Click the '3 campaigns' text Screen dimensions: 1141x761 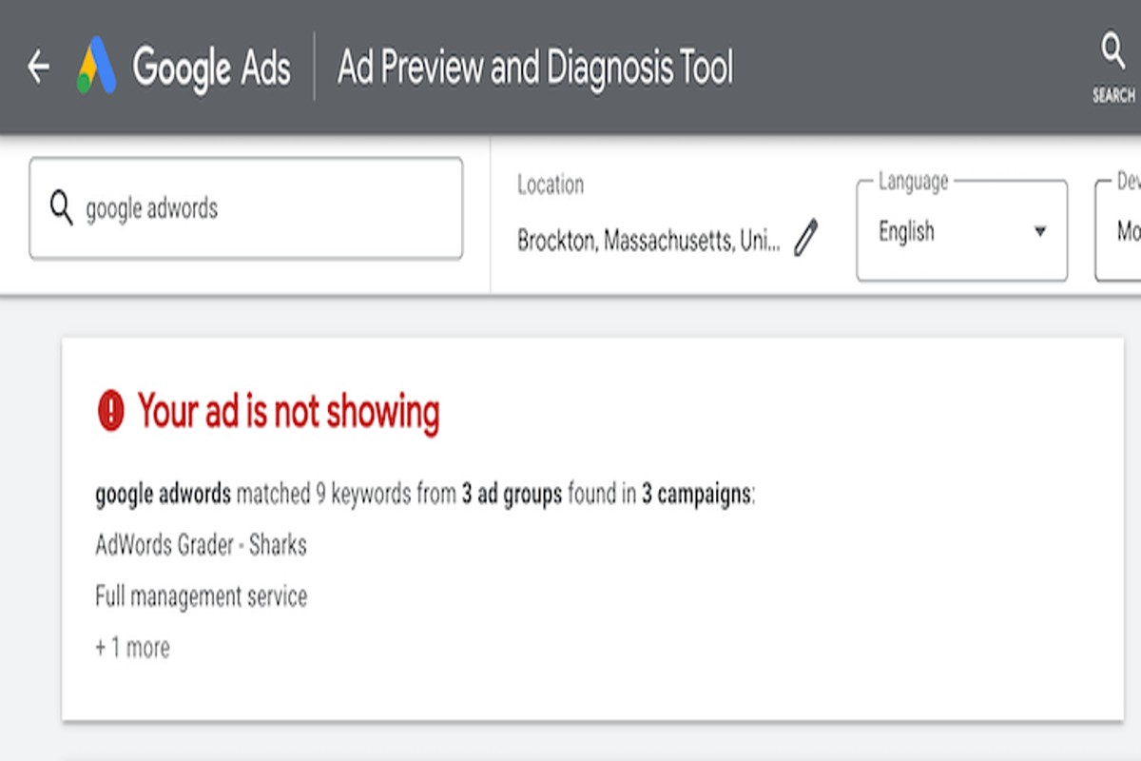(x=696, y=495)
